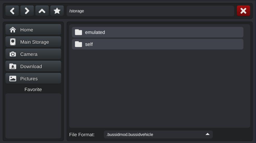
Task: Click the disk icon beside Main Storage
Action: (x=13, y=42)
